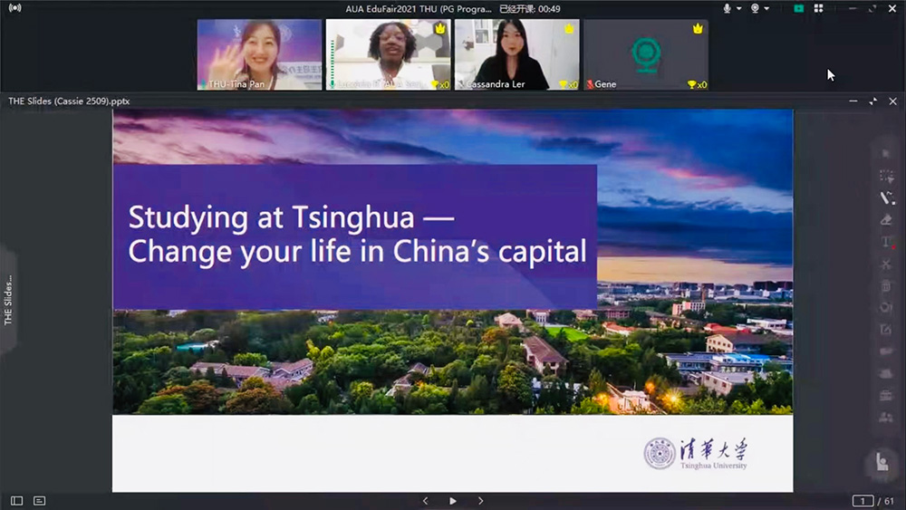Click the '/ 61' total slides text
This screenshot has height=510, width=906.
click(x=885, y=501)
